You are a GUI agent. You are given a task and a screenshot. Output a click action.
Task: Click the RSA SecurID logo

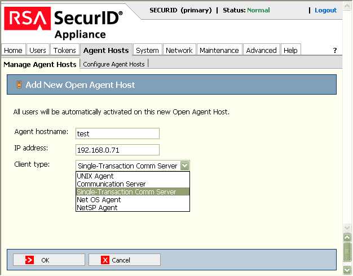click(64, 23)
